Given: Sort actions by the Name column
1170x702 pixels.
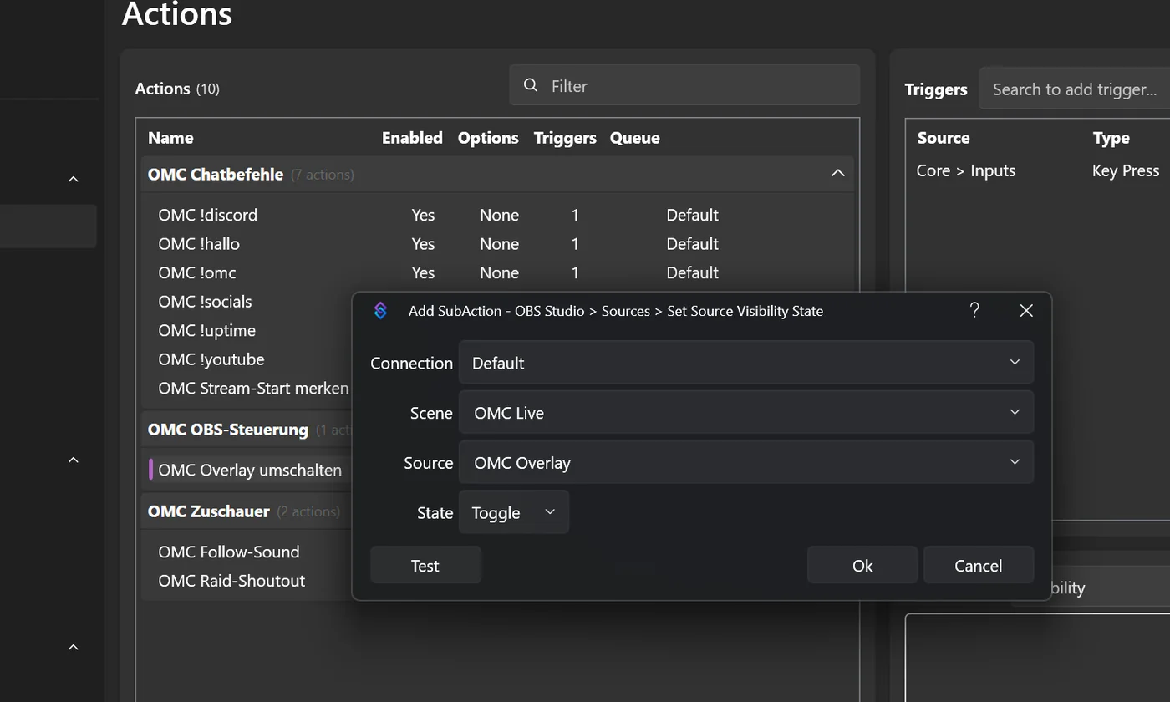Looking at the screenshot, I should click(x=170, y=138).
